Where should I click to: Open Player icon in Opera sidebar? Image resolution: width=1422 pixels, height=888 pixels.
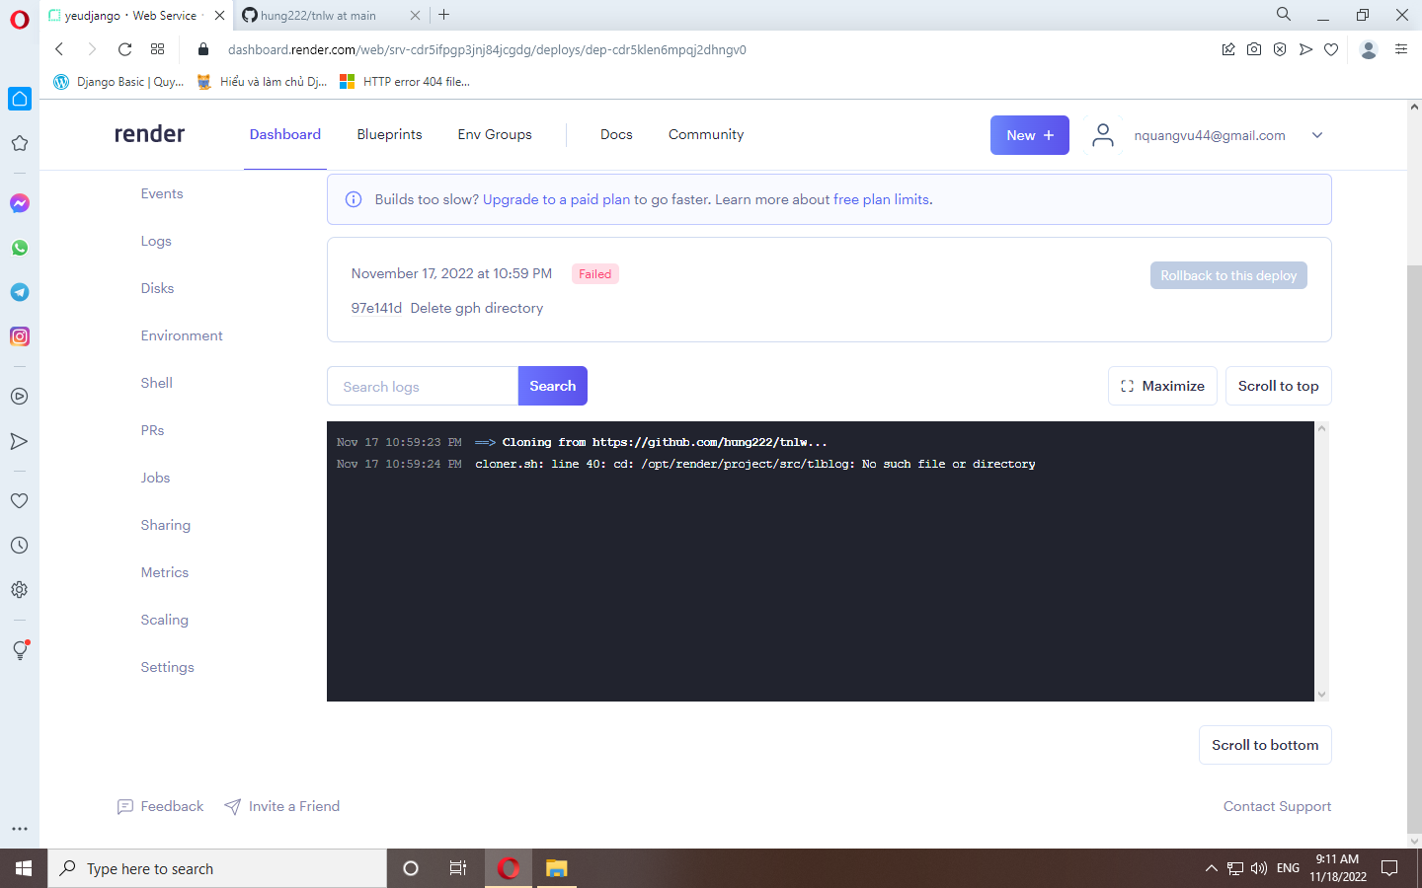[x=20, y=397]
